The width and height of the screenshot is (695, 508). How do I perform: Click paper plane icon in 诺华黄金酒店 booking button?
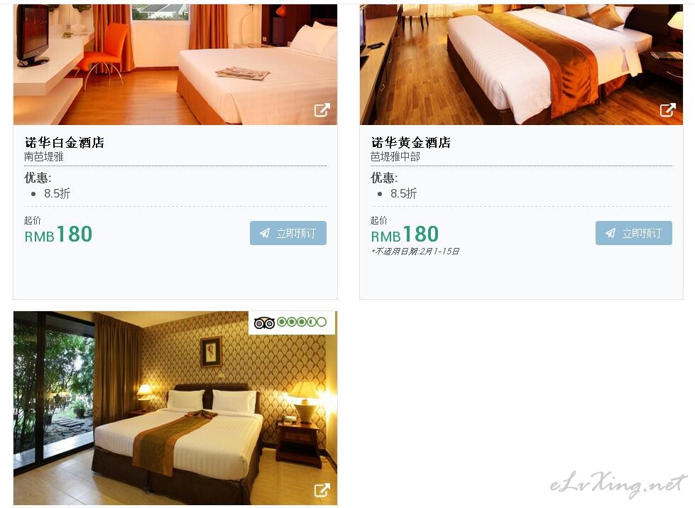point(611,233)
